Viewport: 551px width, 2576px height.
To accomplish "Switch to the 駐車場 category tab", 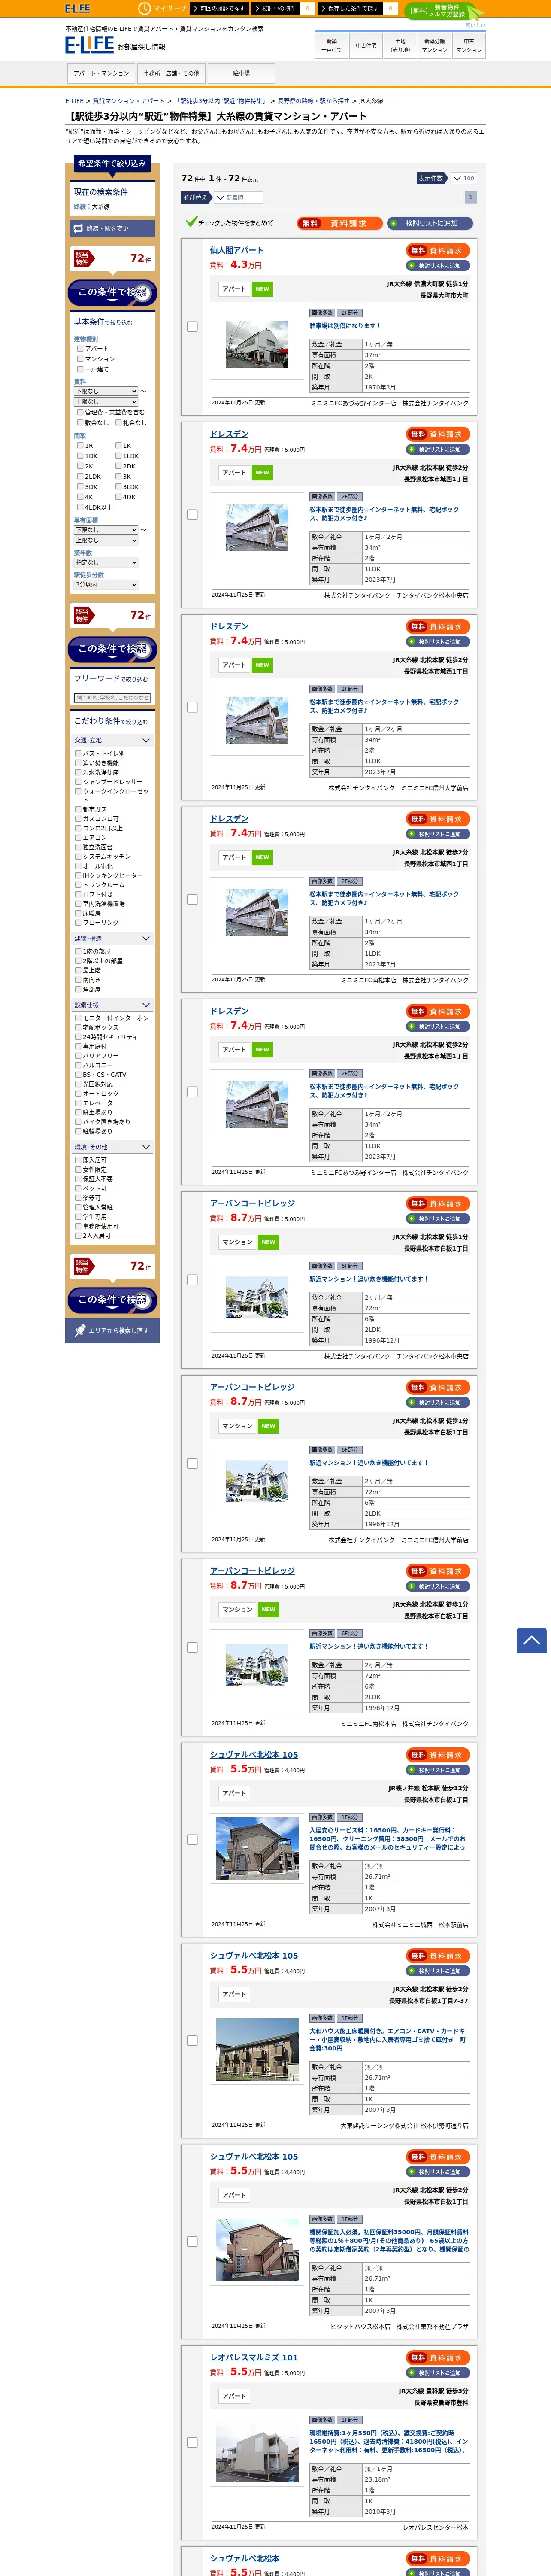I will (x=241, y=73).
